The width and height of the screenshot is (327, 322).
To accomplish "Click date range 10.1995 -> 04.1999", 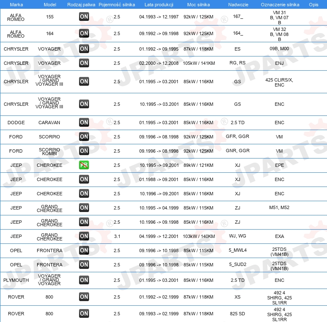I will [x=159, y=208].
